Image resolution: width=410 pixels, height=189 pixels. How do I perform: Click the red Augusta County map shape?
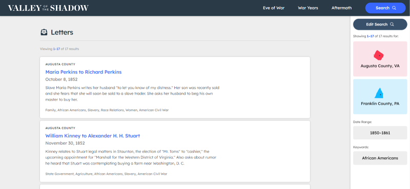point(379,55)
